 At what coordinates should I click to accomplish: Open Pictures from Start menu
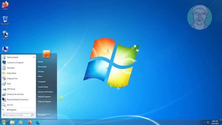(41, 72)
